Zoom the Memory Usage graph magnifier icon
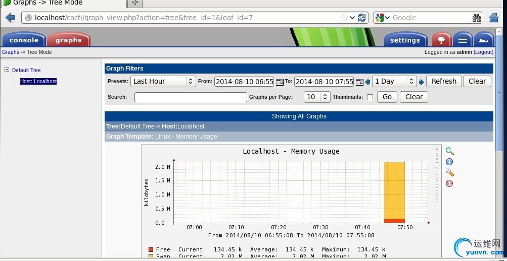The width and height of the screenshot is (507, 261). [449, 151]
